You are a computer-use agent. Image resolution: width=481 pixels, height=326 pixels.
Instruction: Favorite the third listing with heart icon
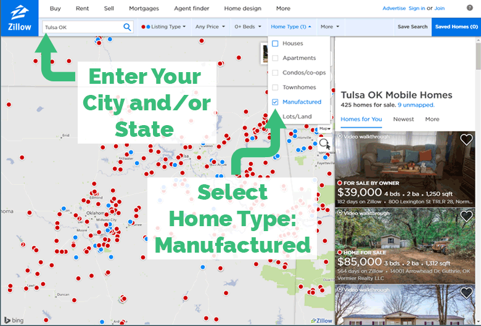[x=466, y=292]
